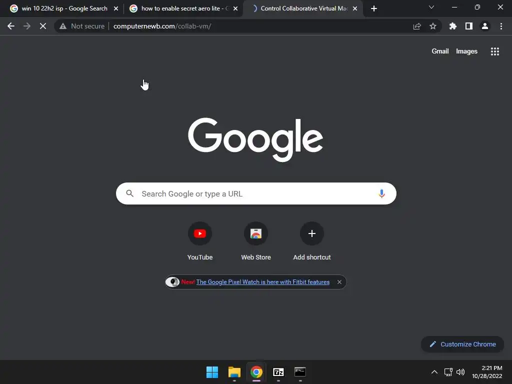This screenshot has height=384, width=512.
Task: Open Command Prompt taskbar icon
Action: pyautogui.click(x=300, y=372)
